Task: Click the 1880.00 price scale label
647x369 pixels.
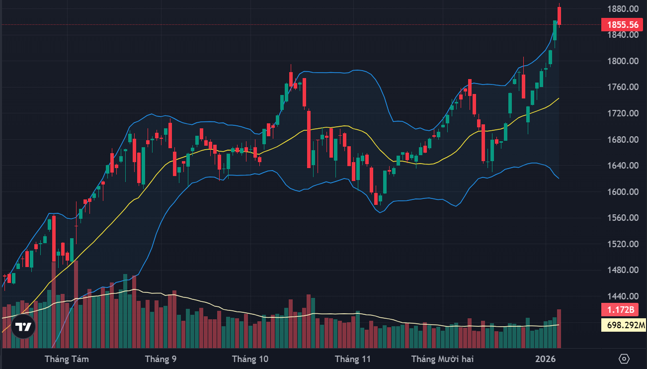Action: pyautogui.click(x=622, y=9)
